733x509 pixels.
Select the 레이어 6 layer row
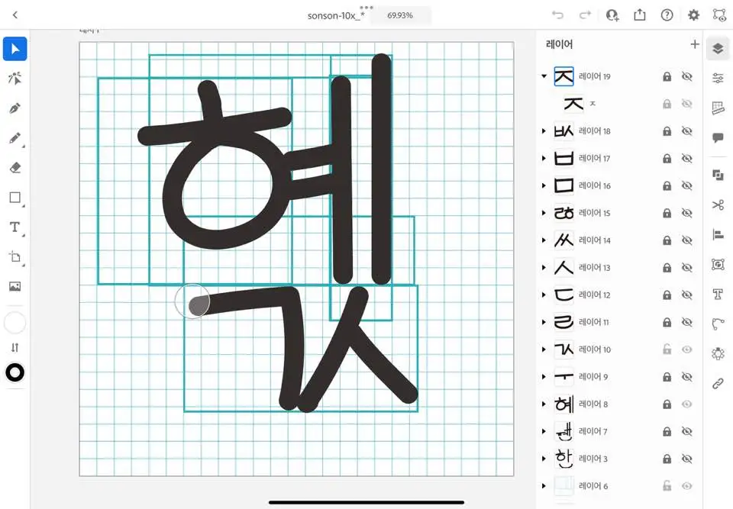618,485
